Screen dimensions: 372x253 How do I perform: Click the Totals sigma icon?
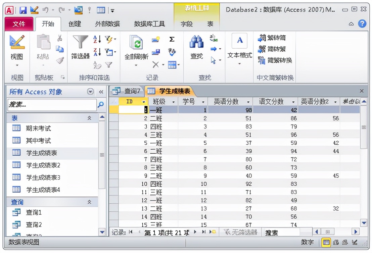point(172,39)
